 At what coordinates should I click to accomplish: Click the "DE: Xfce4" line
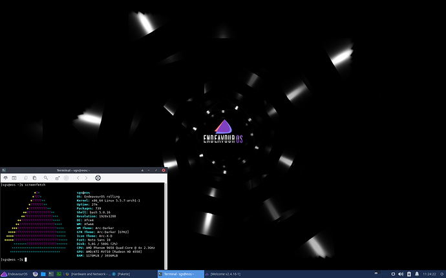tap(85, 221)
